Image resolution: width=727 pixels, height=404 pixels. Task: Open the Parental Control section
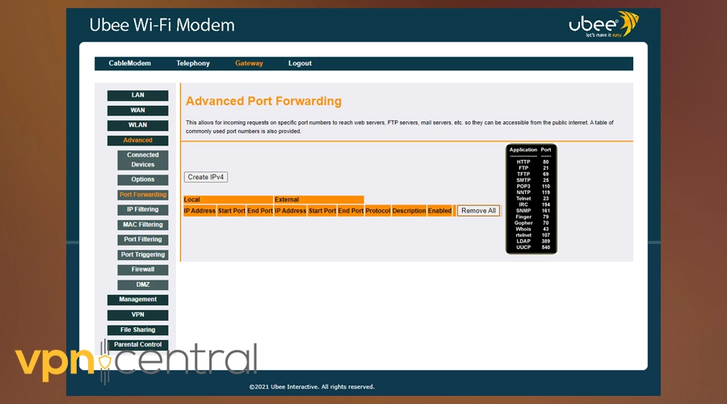(x=137, y=345)
